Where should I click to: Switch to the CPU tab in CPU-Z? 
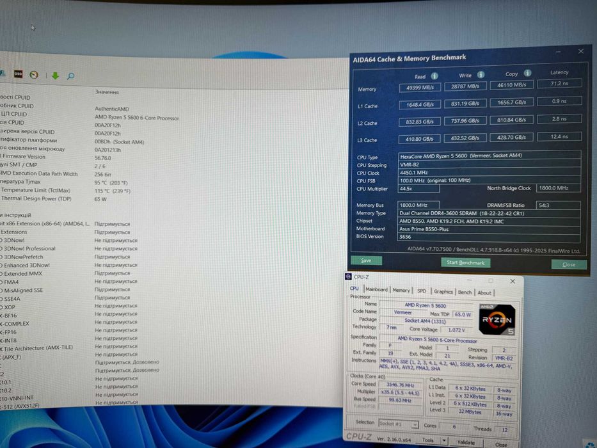pos(354,289)
